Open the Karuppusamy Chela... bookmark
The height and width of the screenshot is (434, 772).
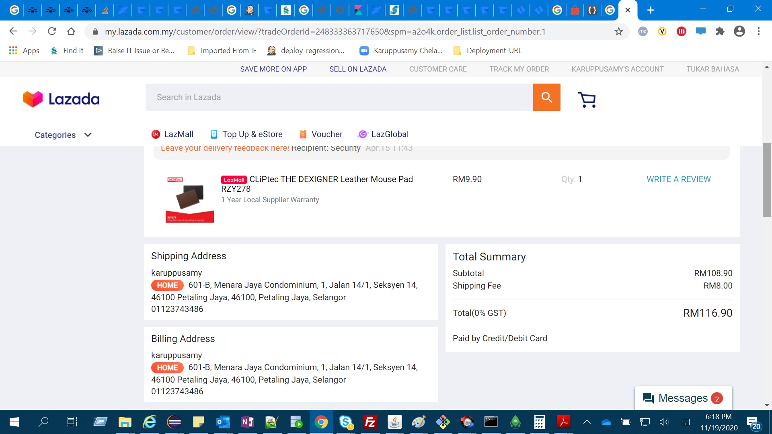pyautogui.click(x=401, y=51)
